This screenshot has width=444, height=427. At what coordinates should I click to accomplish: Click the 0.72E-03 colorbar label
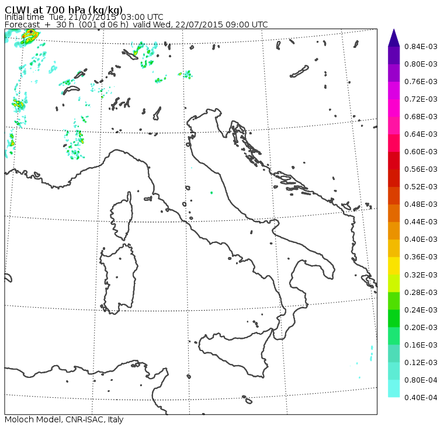(x=421, y=99)
